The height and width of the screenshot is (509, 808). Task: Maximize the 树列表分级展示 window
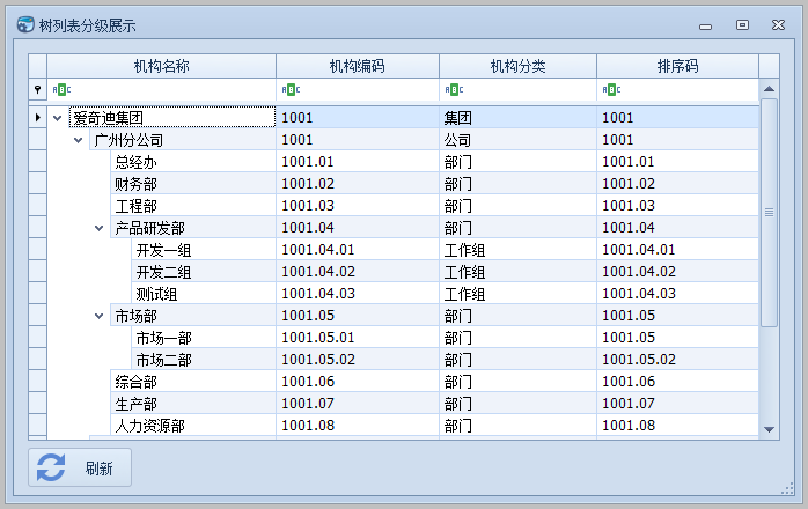743,25
